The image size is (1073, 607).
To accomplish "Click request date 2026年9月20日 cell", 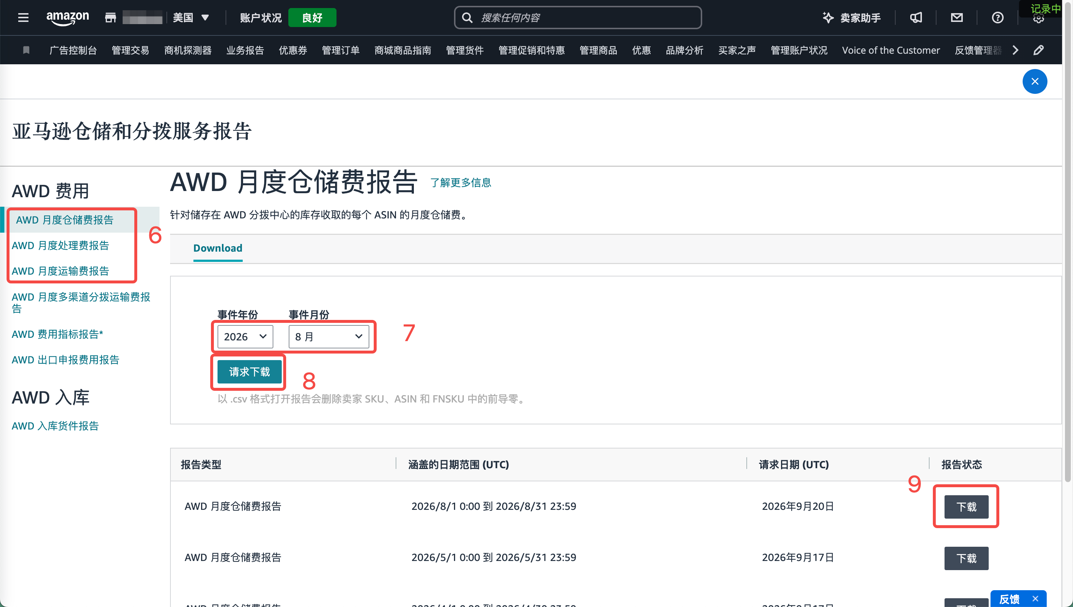I will tap(798, 506).
